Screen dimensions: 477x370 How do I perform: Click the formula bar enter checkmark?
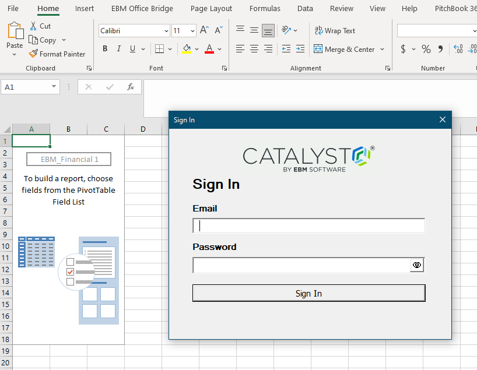coord(110,87)
